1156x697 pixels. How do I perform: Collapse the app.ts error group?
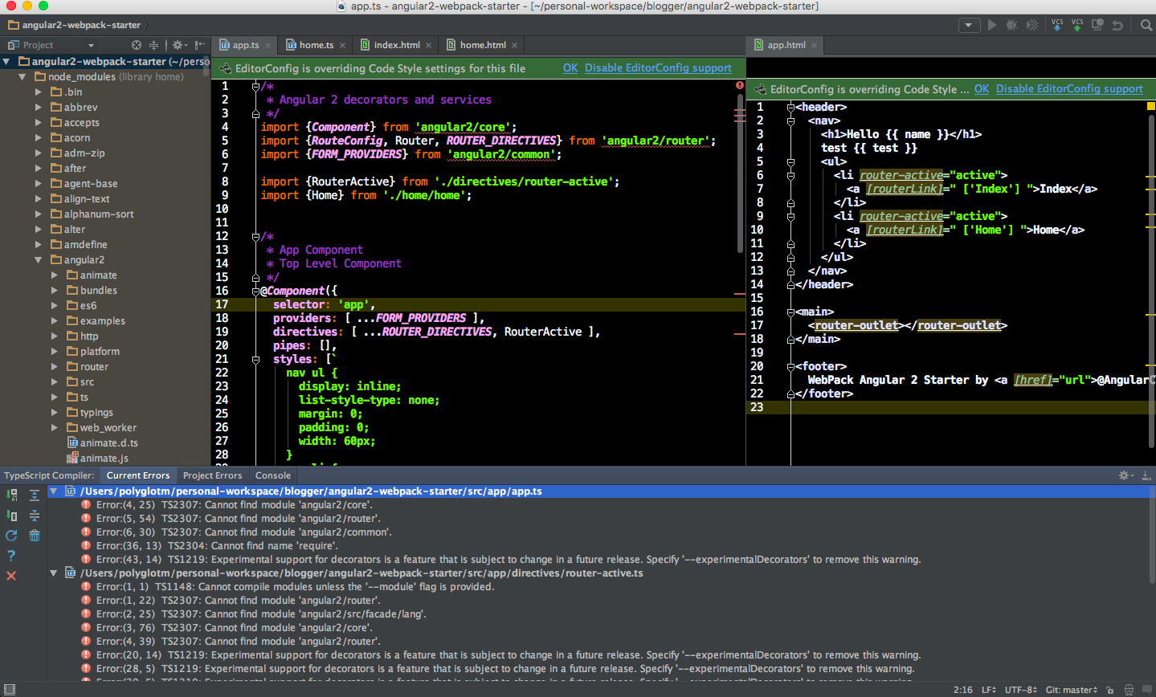pos(54,491)
